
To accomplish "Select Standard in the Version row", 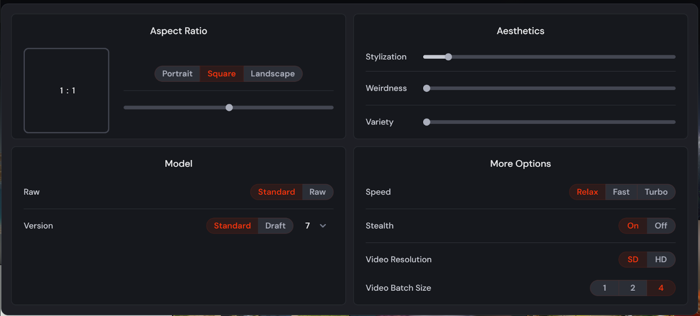I will (x=232, y=226).
